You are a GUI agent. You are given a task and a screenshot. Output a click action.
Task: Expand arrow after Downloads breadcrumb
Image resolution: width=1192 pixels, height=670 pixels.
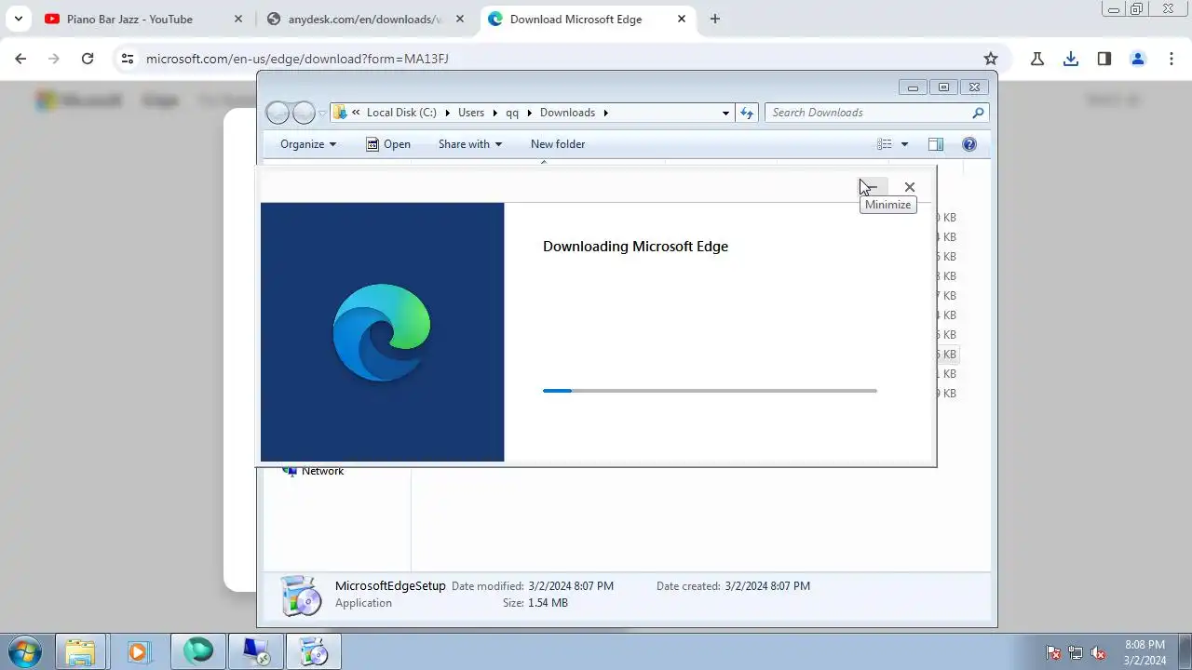606,113
